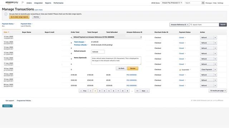Open the 10 results per page dropdown
The height and width of the screenshot is (128, 229).
[x=218, y=91]
